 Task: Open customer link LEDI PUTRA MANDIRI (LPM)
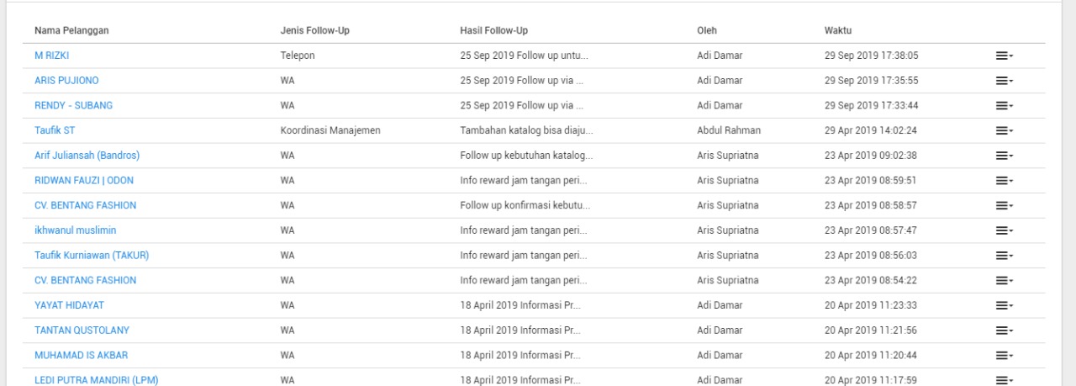coord(96,380)
